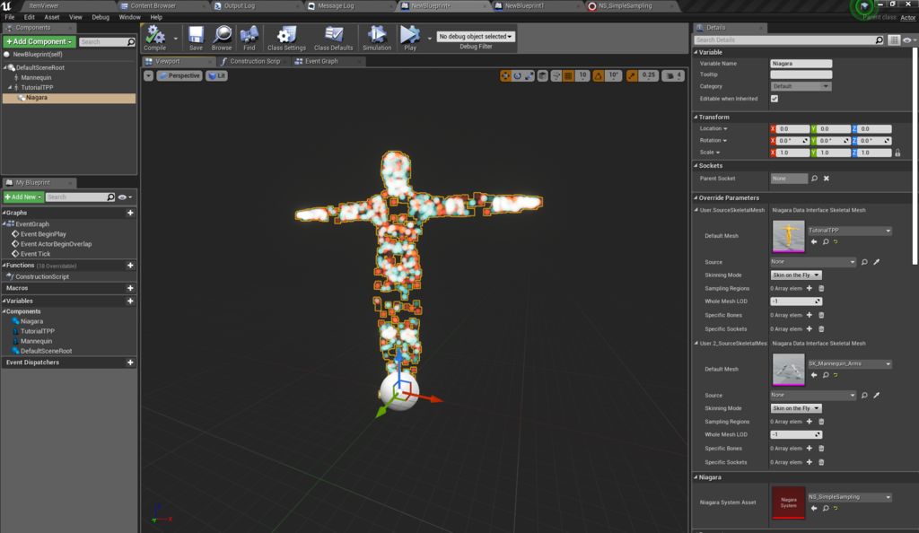
Task: Toggle Scale lock icon in Transform
Action: tap(897, 153)
